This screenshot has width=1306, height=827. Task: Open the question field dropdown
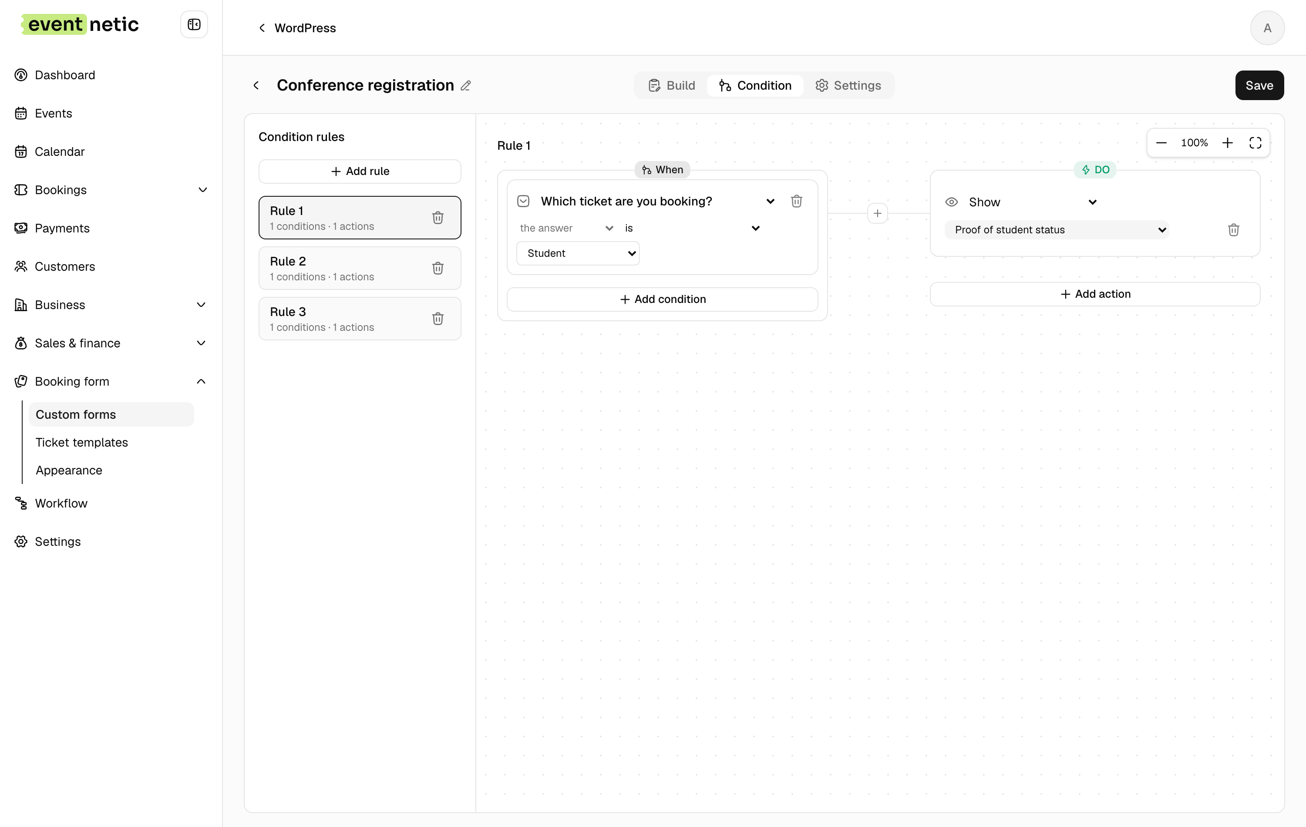[x=658, y=201]
